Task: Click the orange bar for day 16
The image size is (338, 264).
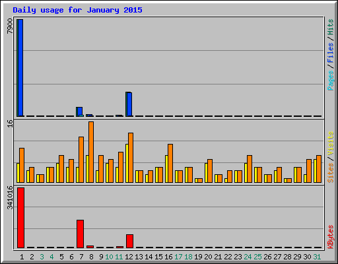Action: 170,163
